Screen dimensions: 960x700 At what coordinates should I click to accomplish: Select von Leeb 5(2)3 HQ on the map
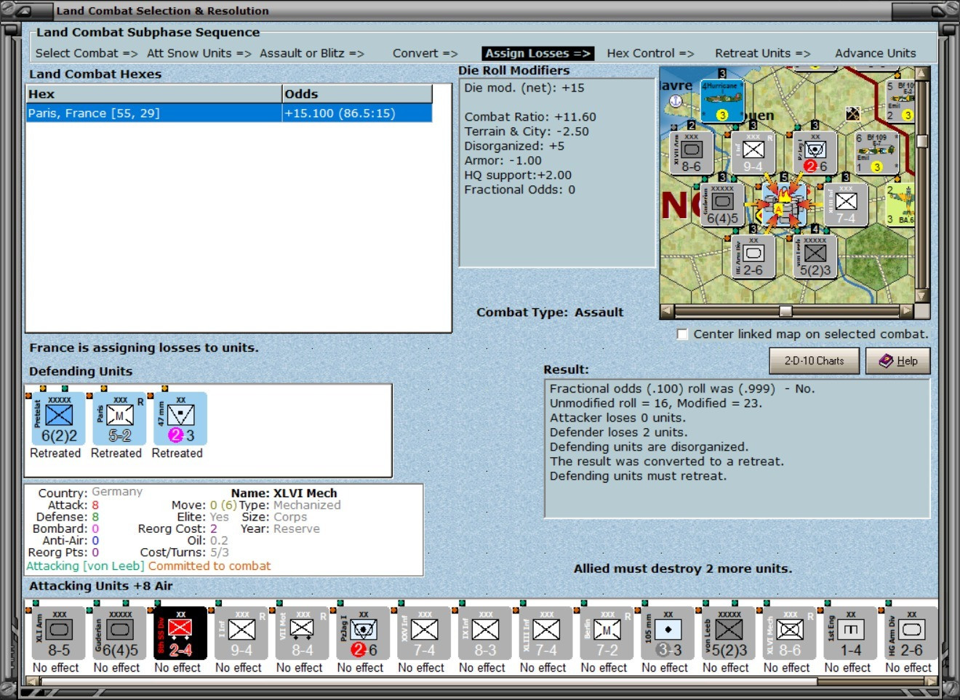click(815, 257)
